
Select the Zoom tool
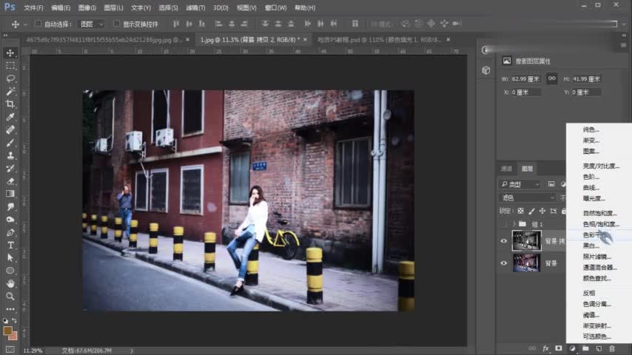coord(10,296)
